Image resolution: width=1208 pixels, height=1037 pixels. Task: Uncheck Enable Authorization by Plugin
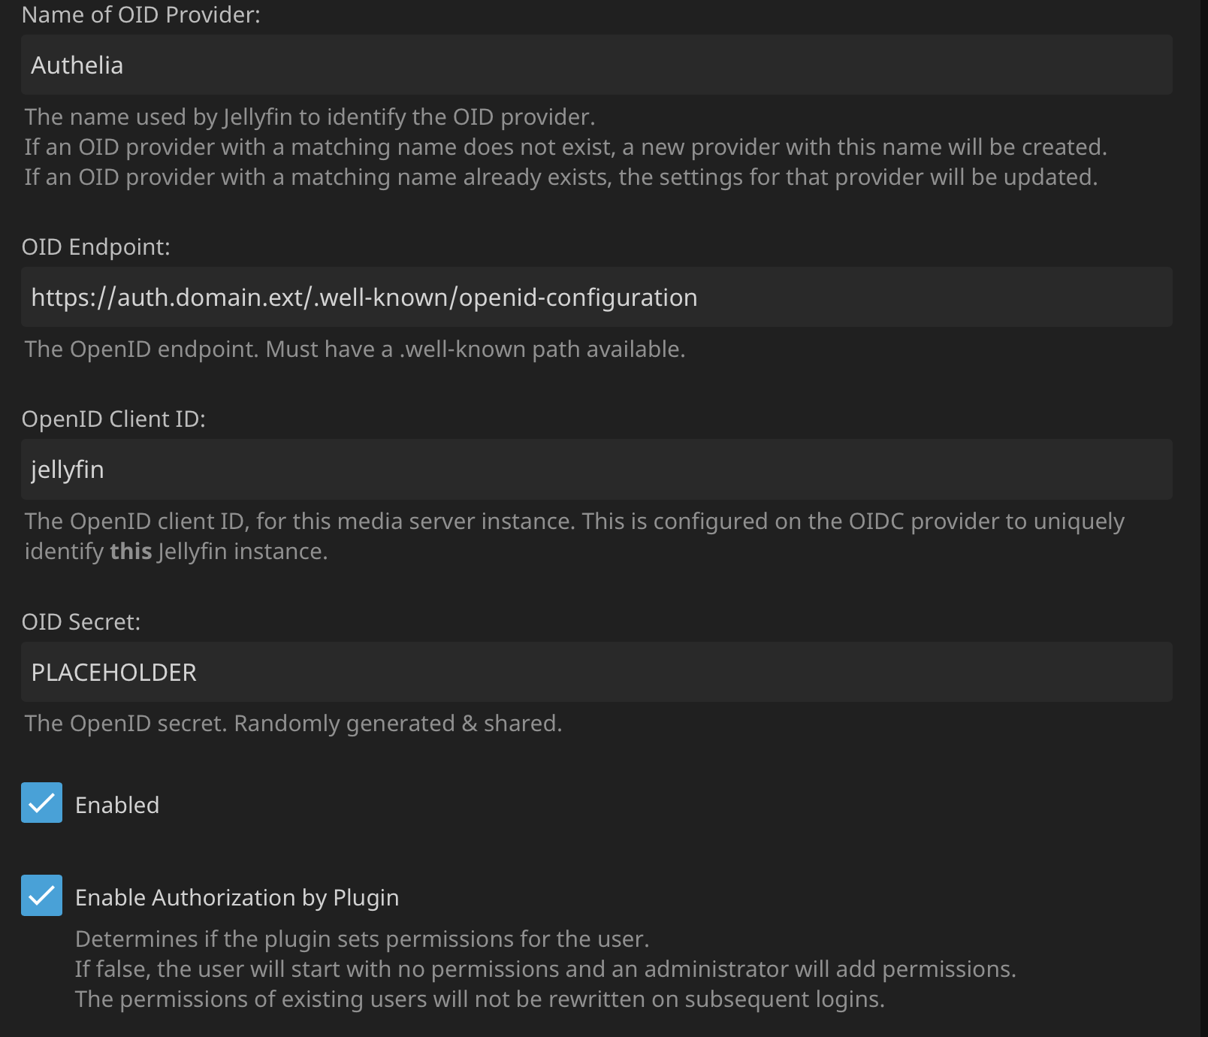41,895
